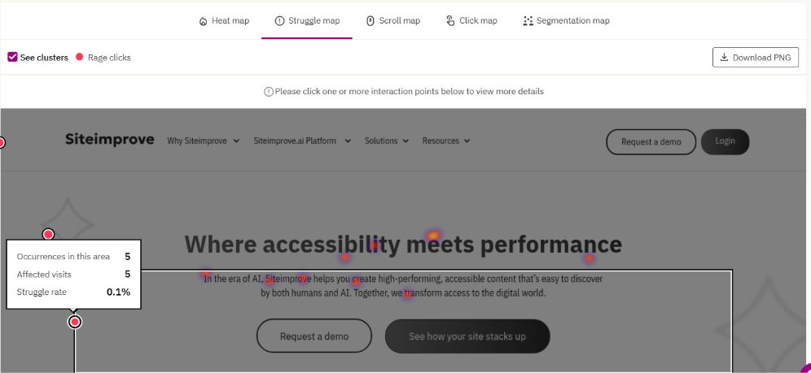This screenshot has height=373, width=811.
Task: Click the rage click point above the tooltip
Action: point(48,235)
